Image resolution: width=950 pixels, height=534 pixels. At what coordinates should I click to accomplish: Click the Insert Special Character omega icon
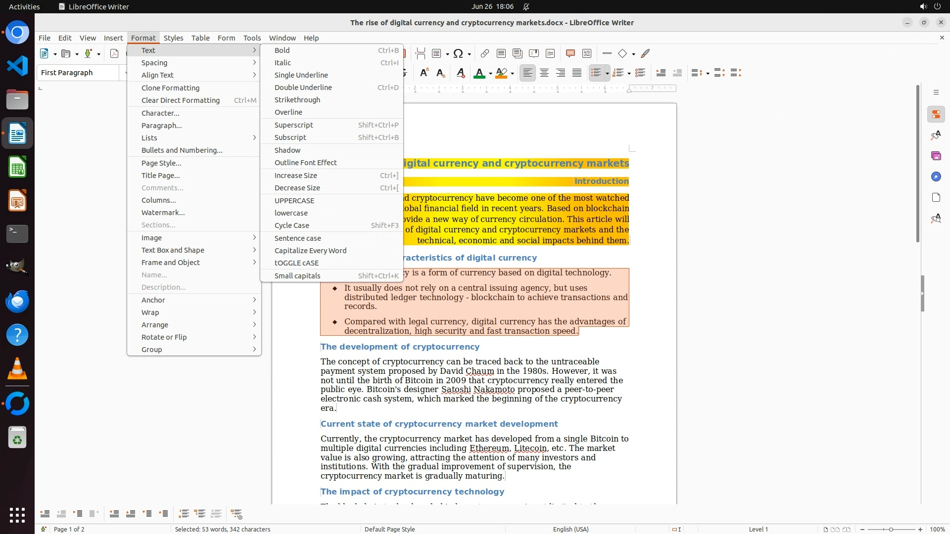(x=458, y=53)
